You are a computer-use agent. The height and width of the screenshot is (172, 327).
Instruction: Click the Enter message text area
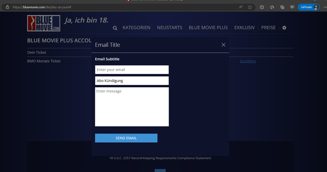coord(132,107)
